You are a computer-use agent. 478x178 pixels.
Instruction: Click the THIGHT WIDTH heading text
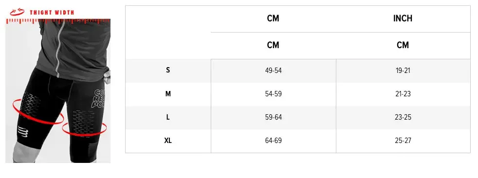tap(52, 13)
